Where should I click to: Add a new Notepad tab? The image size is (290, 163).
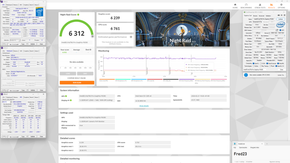[x=267, y=143]
